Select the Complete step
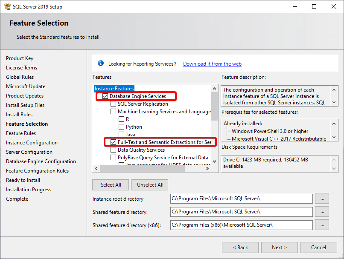344x259 pixels. click(x=17, y=199)
